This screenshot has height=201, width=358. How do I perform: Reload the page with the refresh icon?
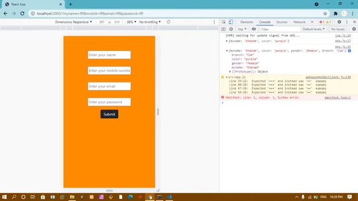pos(22,13)
